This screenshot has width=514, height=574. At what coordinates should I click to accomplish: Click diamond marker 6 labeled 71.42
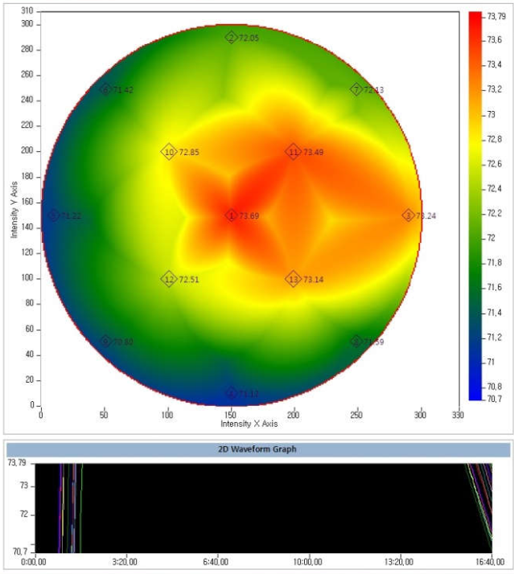[x=105, y=90]
